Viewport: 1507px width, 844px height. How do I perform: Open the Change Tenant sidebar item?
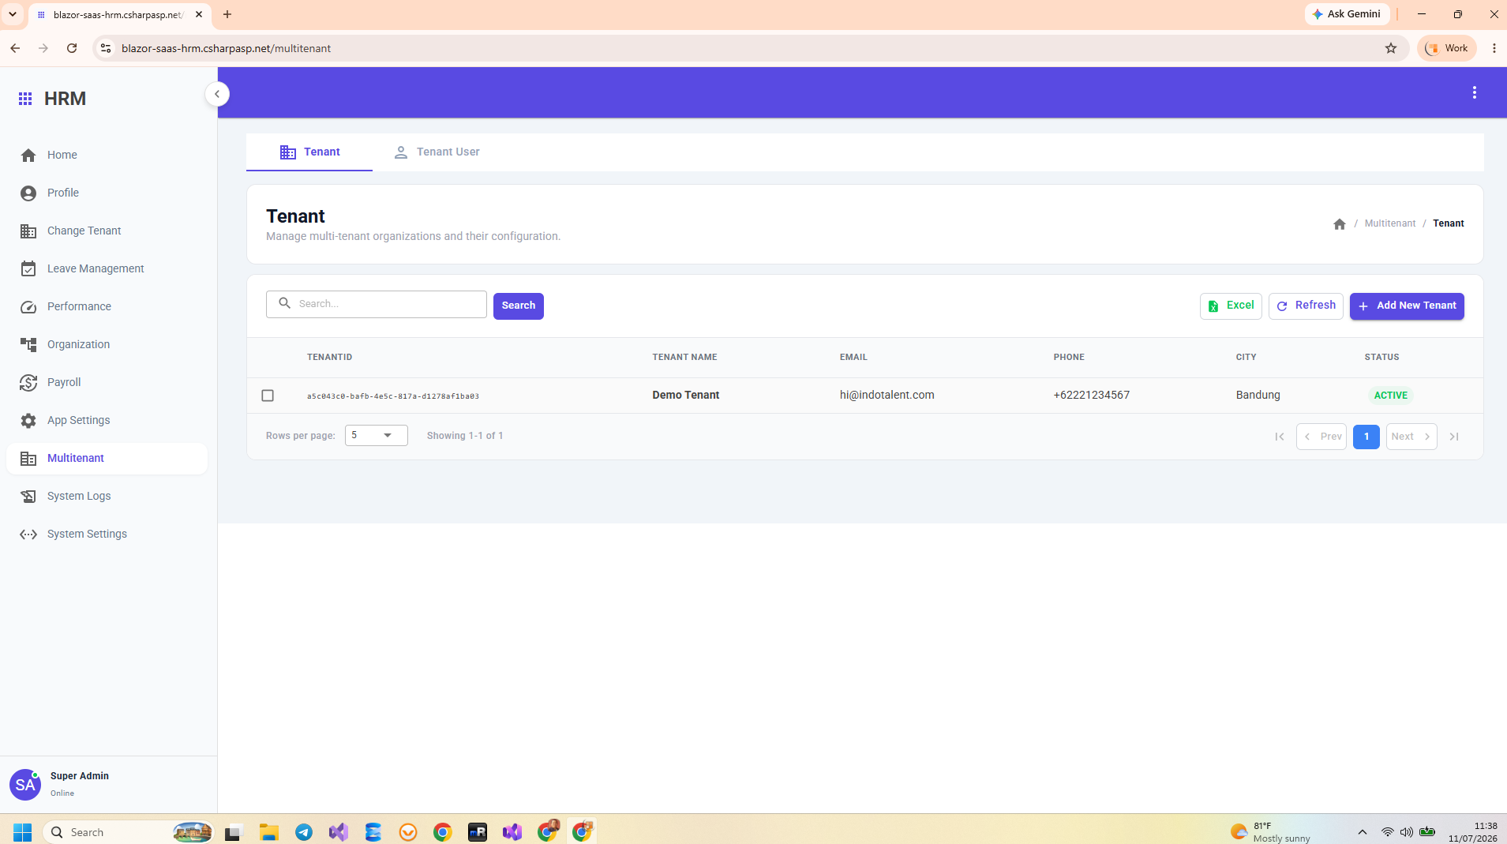click(x=107, y=231)
